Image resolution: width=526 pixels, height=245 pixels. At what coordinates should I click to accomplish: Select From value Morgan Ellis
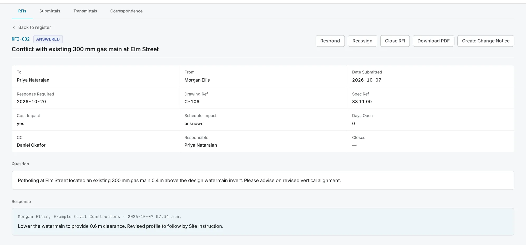(x=197, y=80)
